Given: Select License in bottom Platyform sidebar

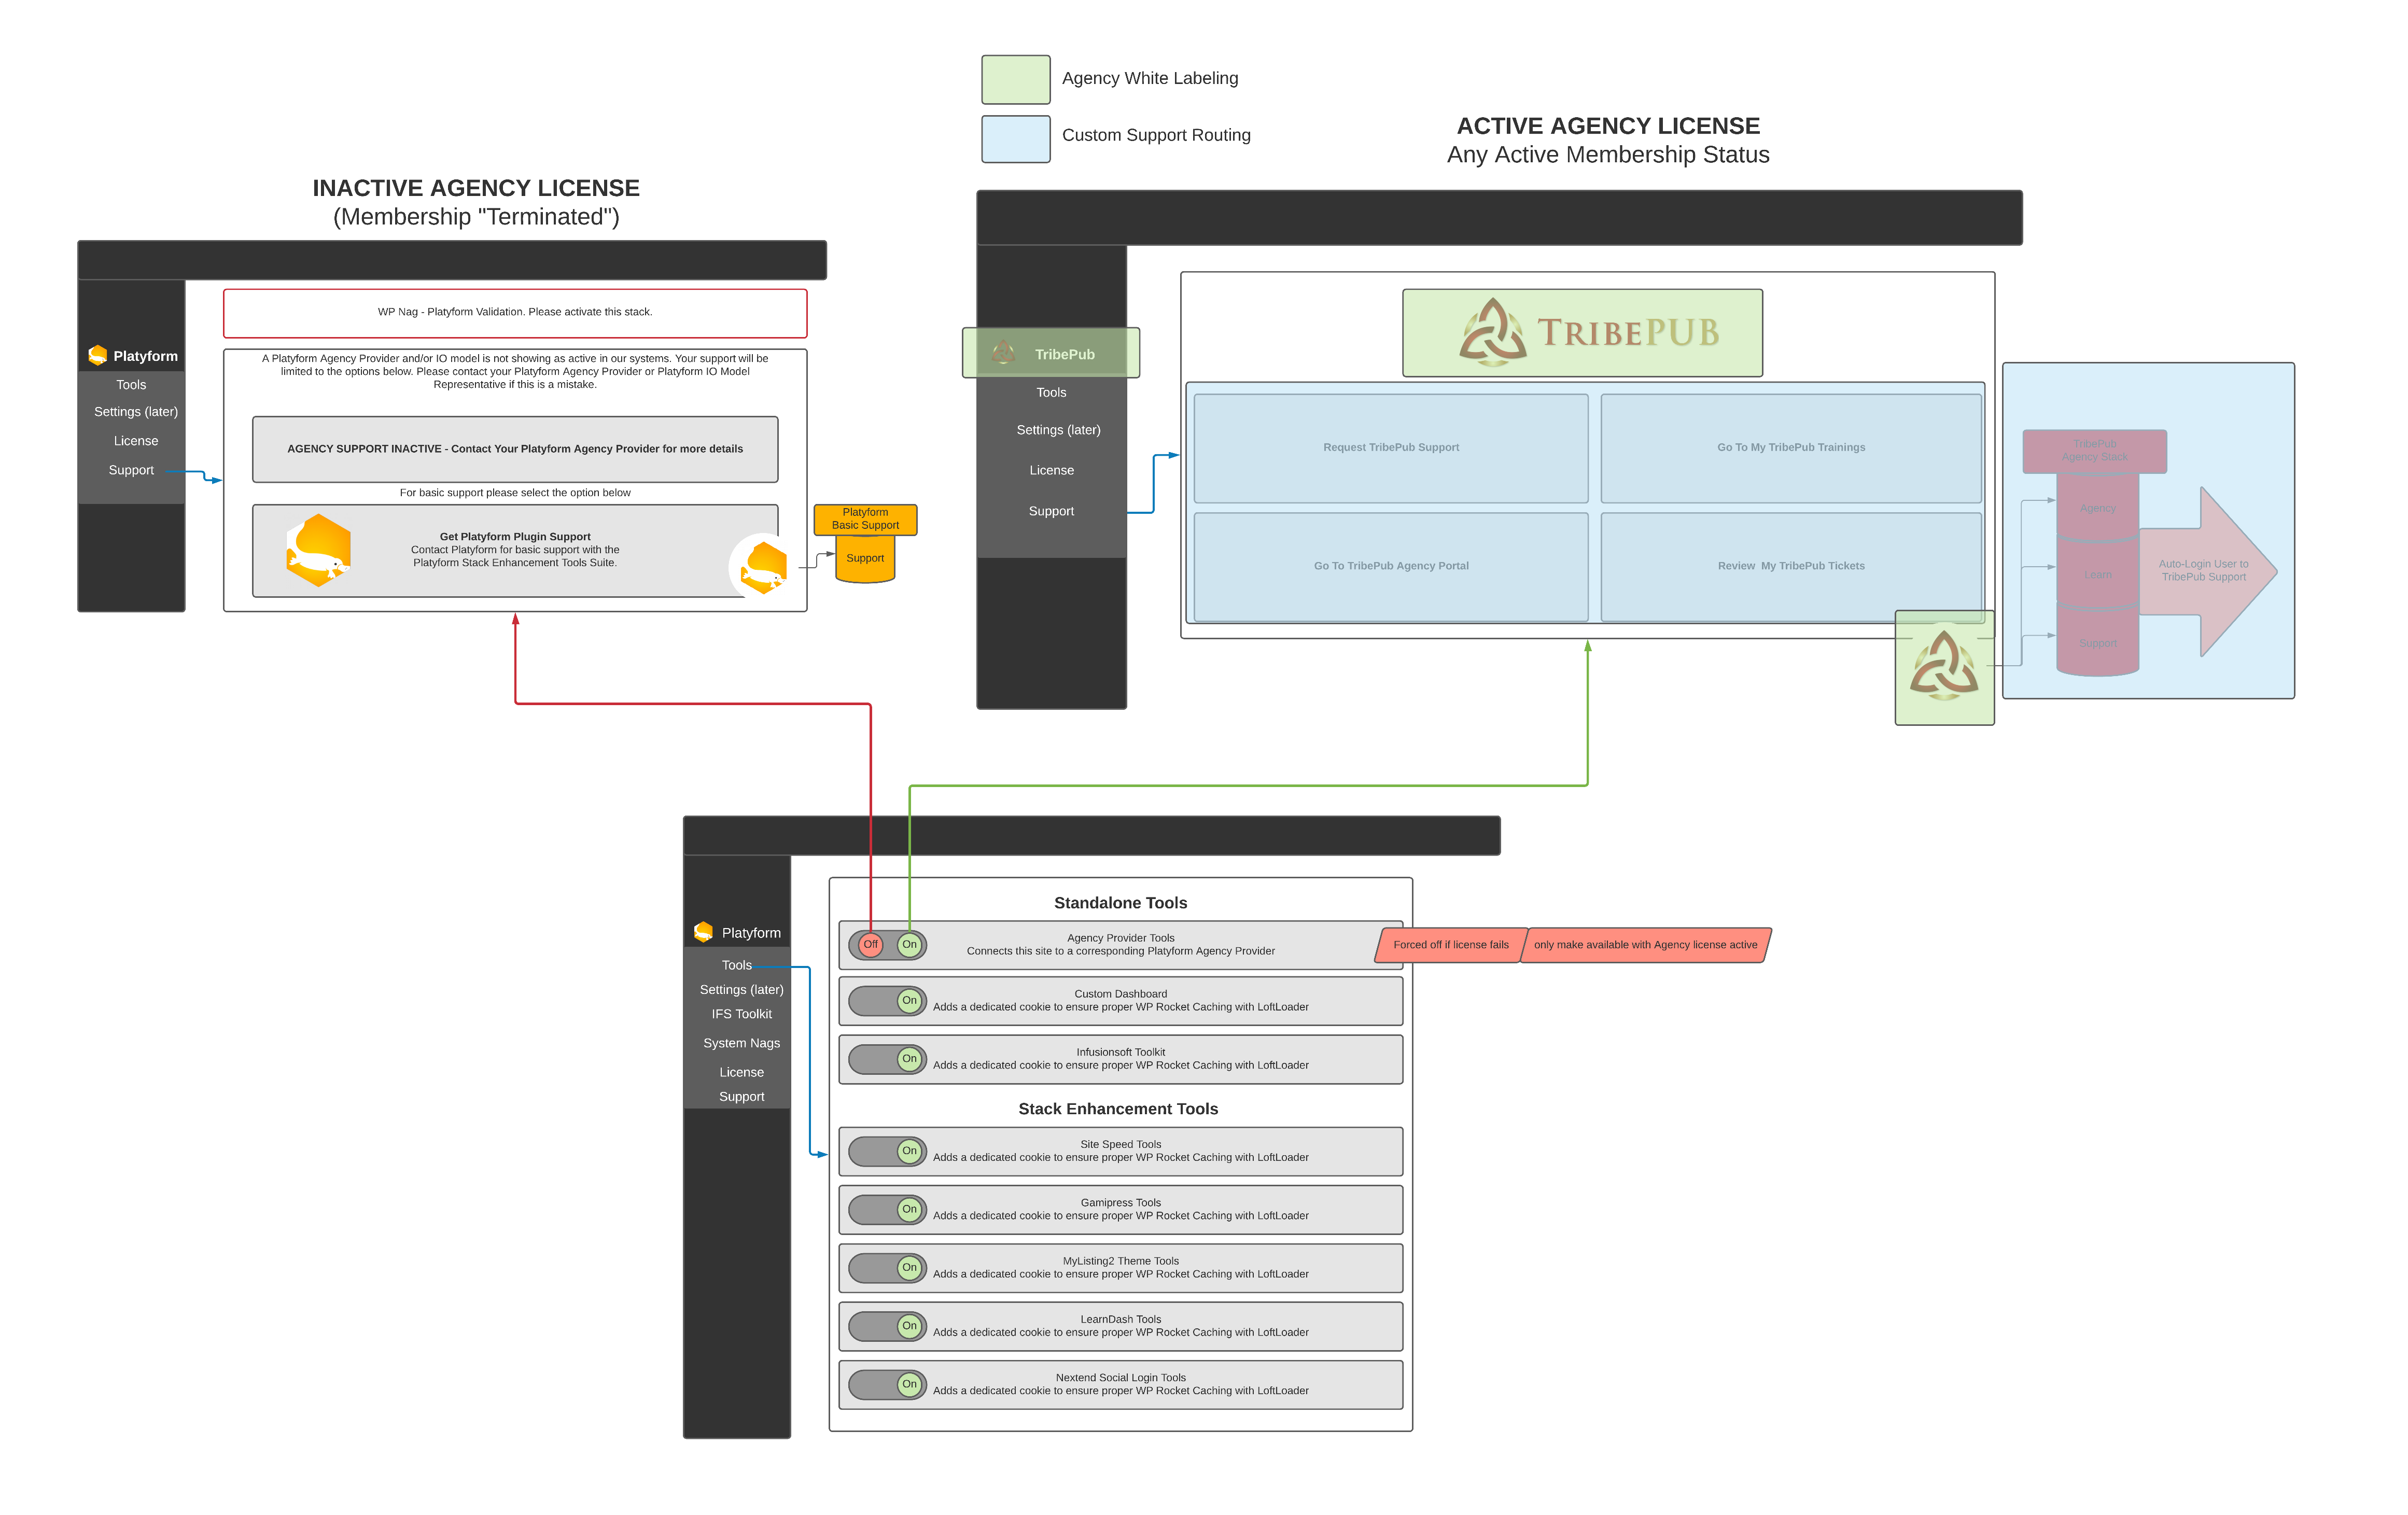Looking at the screenshot, I should pyautogui.click(x=741, y=1072).
